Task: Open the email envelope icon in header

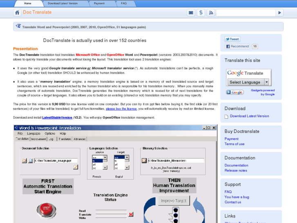Action: click(x=191, y=13)
